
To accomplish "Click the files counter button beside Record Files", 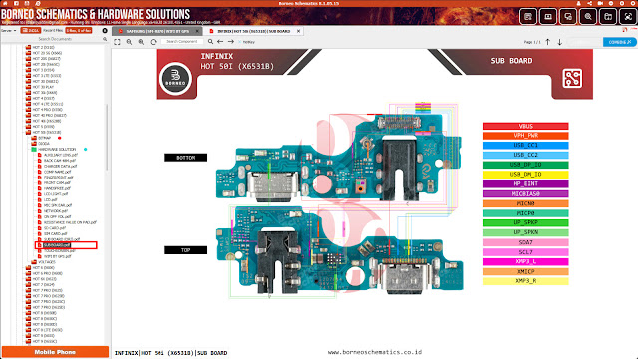I will 79,31.
